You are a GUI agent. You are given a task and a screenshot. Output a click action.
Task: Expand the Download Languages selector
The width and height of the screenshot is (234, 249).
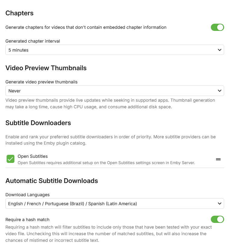point(114,204)
